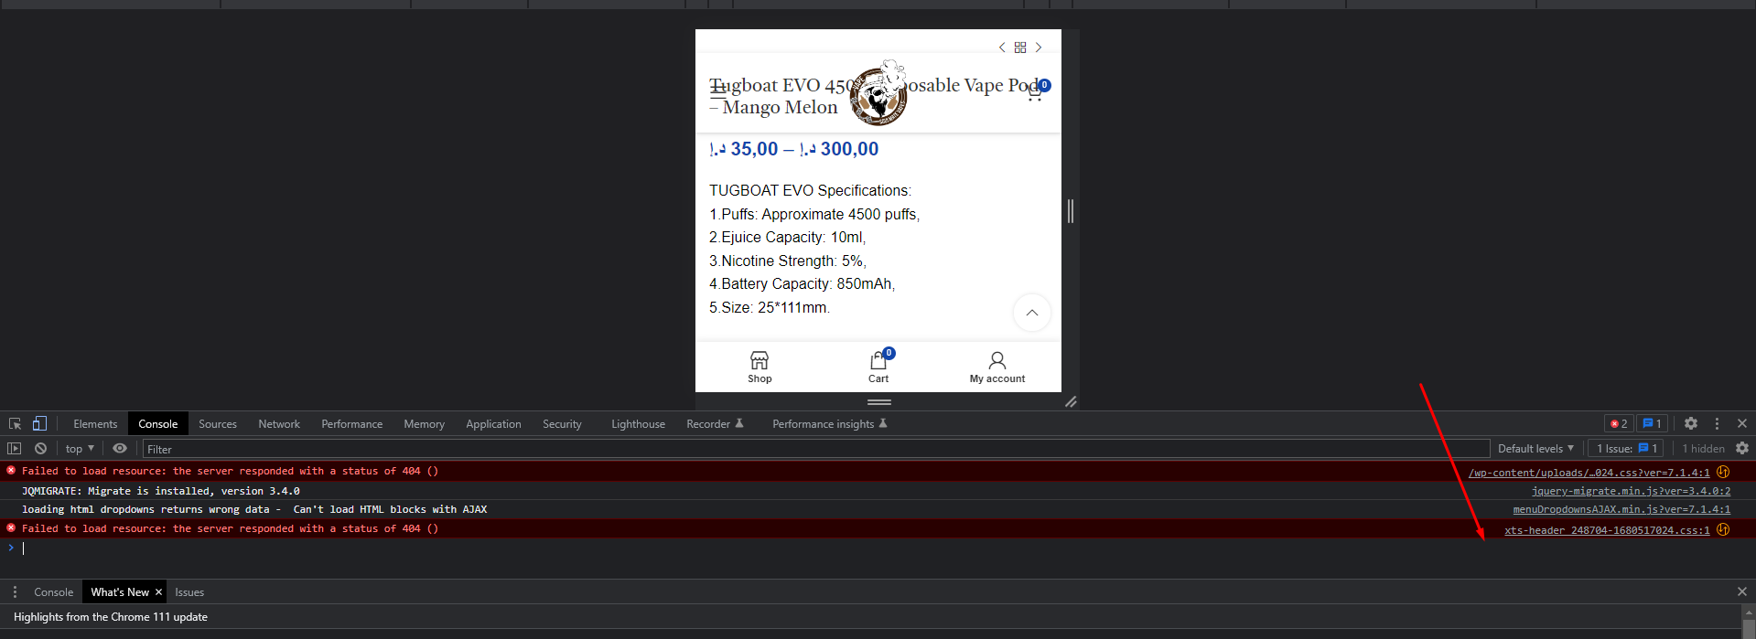Screen dimensions: 1756x639
Task: Click the site logo
Action: [878, 93]
